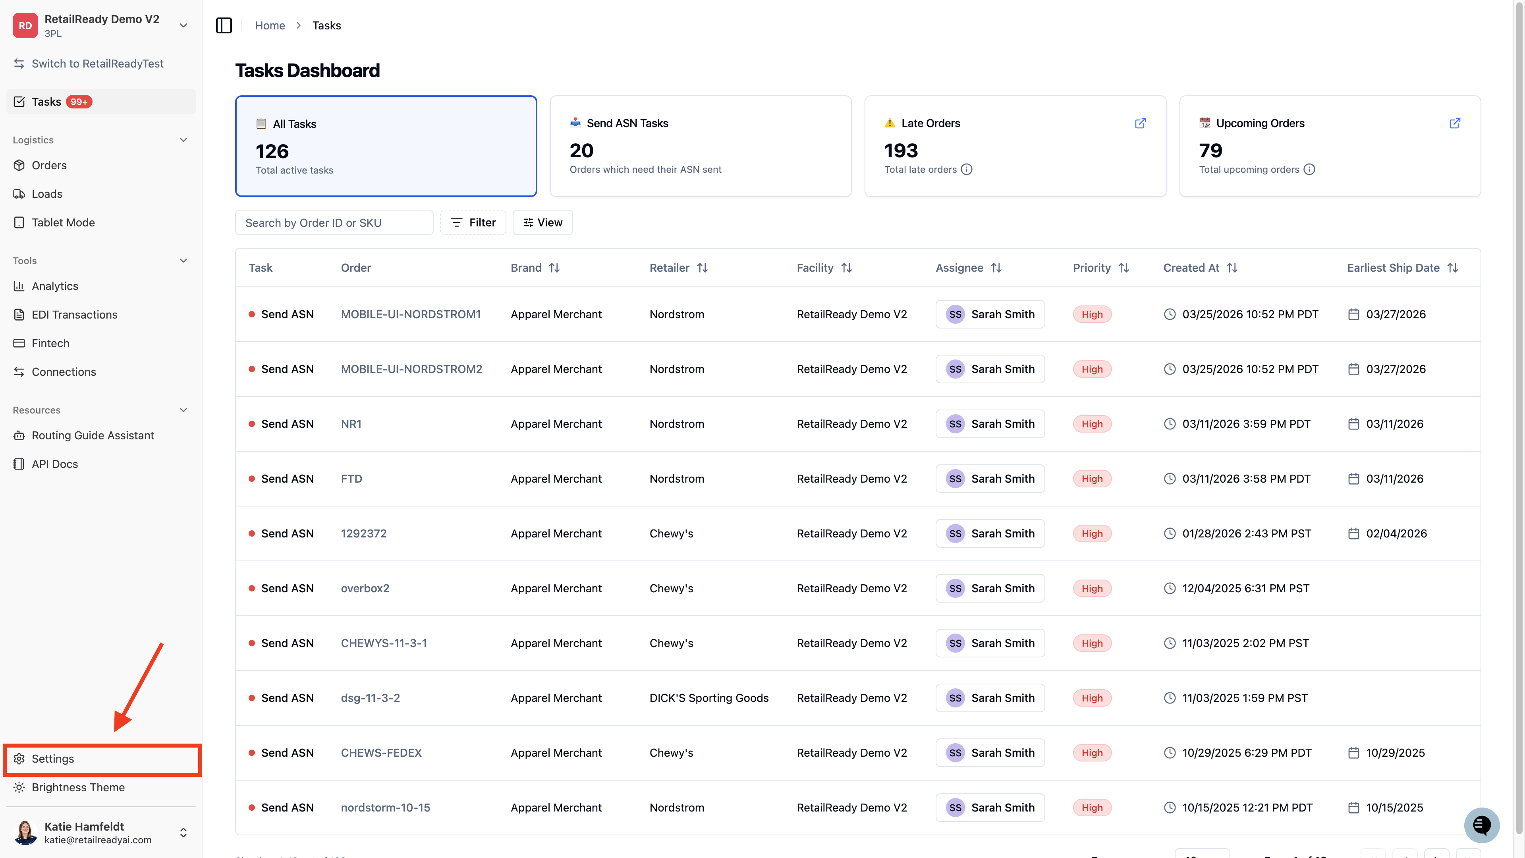Collapse the Tools section chevron
The image size is (1525, 858).
coord(183,261)
